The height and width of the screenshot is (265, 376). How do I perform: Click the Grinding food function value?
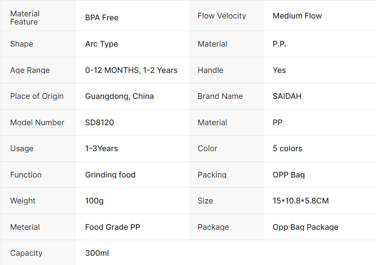[x=110, y=175]
